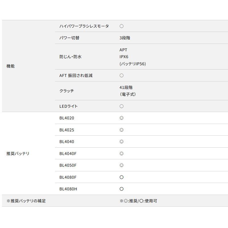Select the 推奨バッテリ category header cell
The height and width of the screenshot is (228, 228).
[x=18, y=154]
